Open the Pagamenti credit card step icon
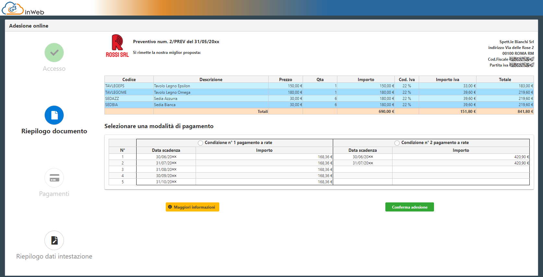 tap(54, 178)
